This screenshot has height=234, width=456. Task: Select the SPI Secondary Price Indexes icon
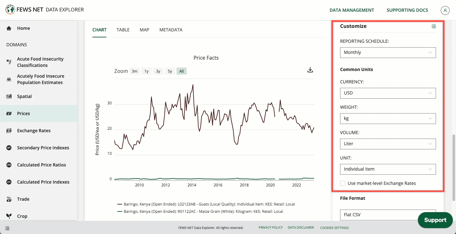tap(8, 148)
